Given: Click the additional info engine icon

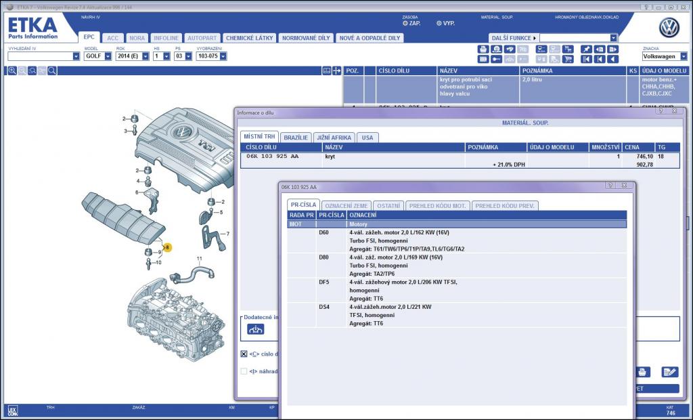Looking at the screenshot, I should coord(255,329).
